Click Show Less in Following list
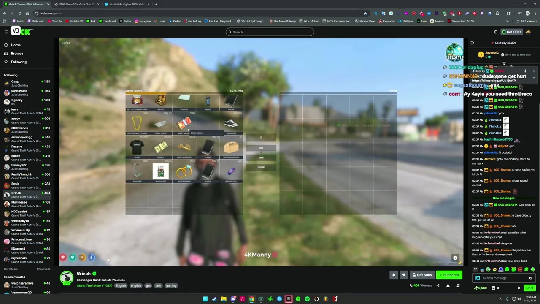 43,269
